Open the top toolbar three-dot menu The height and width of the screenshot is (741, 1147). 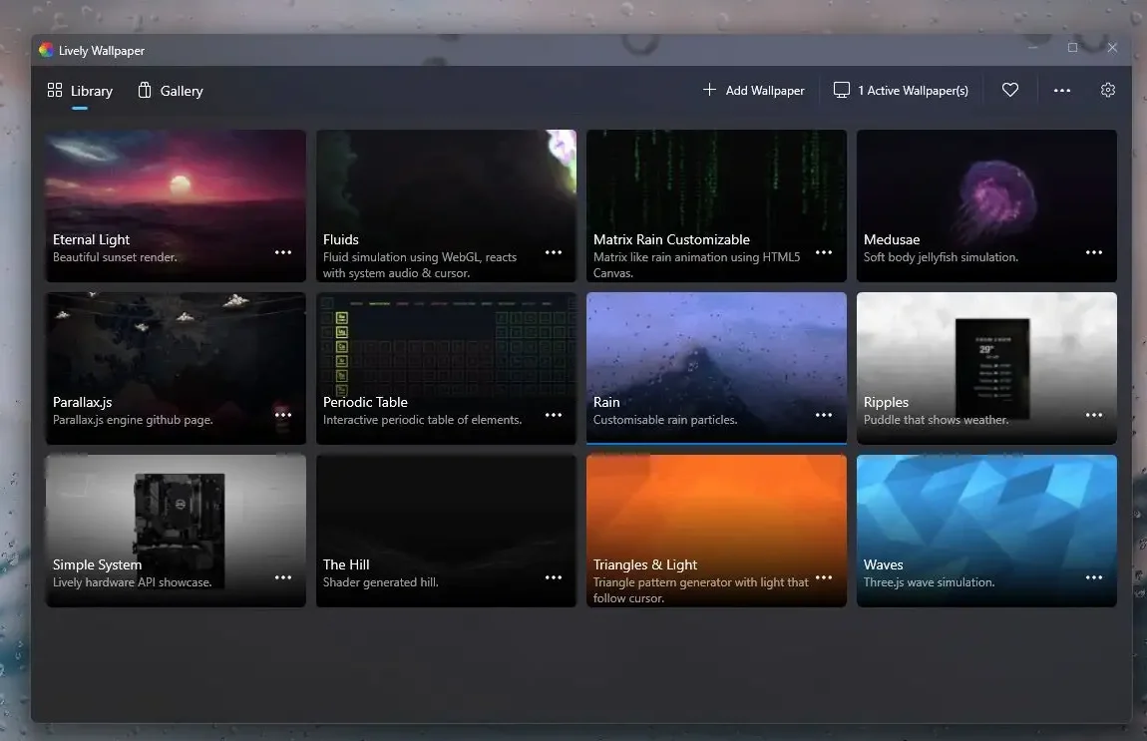1062,90
